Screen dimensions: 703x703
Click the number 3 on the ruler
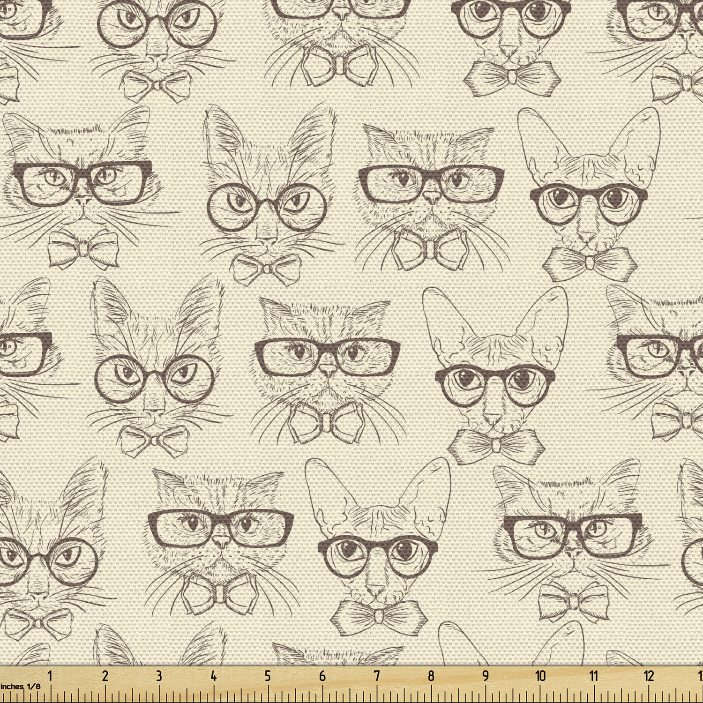(159, 676)
